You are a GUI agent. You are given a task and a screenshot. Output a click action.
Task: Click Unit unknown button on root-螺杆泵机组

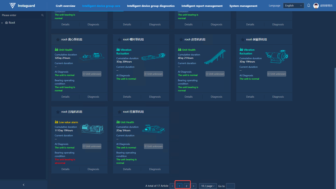pos(153,74)
